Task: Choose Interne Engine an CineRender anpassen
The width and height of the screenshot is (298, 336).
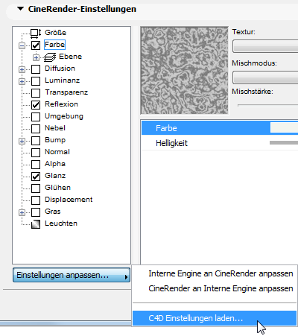Action: [x=221, y=273]
